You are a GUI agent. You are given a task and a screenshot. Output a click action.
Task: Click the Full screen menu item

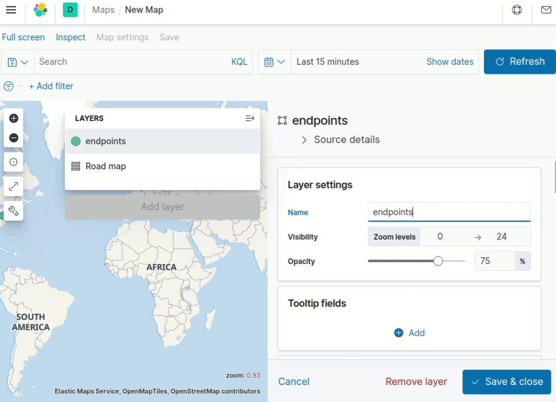point(23,37)
